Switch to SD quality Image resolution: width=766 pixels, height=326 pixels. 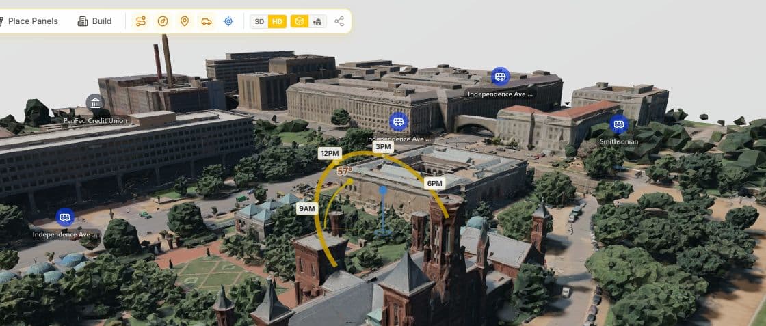click(x=259, y=21)
